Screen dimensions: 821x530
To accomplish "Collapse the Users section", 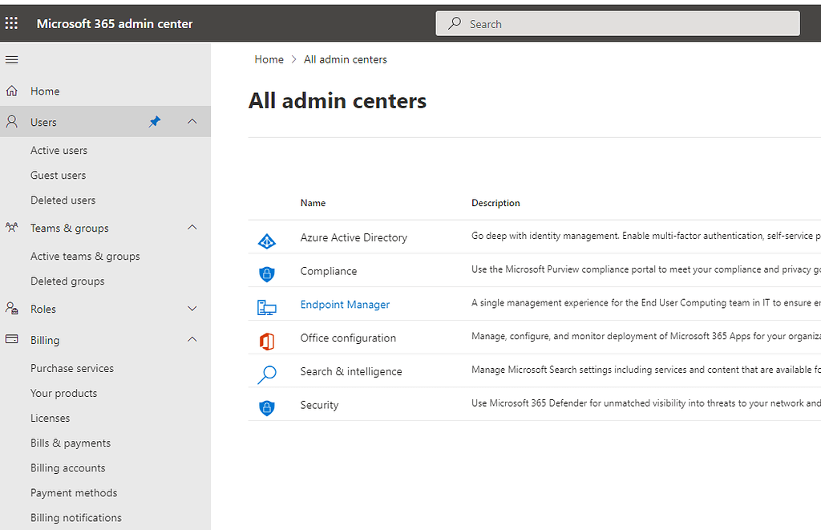I will point(192,121).
